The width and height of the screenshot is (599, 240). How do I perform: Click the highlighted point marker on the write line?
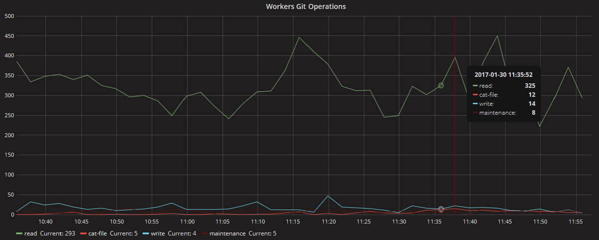pyautogui.click(x=441, y=210)
